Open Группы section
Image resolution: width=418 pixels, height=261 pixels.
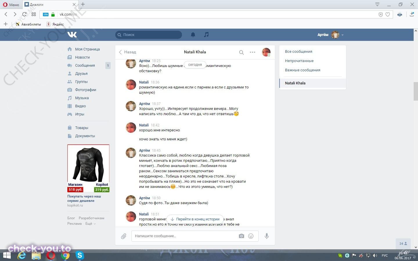click(x=81, y=82)
